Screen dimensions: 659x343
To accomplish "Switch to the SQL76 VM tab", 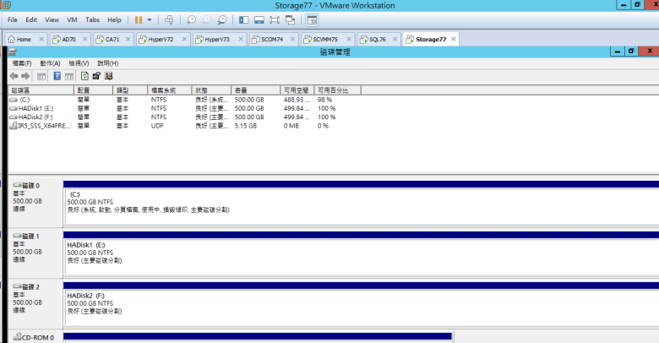I will coord(374,39).
